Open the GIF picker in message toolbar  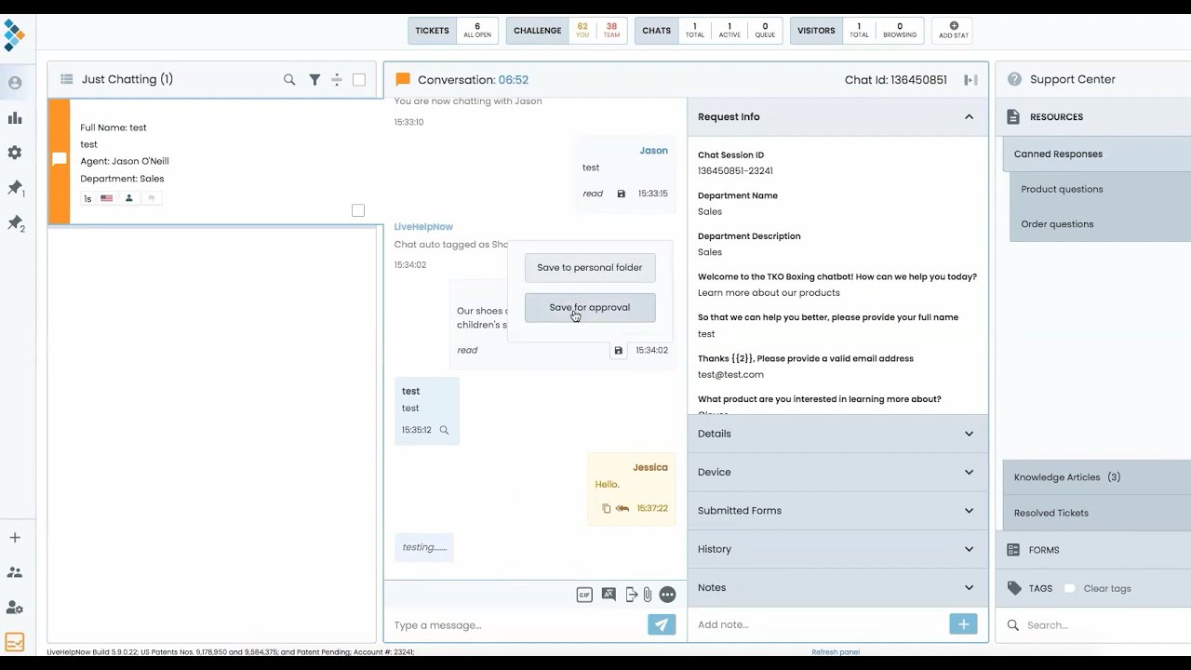[584, 595]
